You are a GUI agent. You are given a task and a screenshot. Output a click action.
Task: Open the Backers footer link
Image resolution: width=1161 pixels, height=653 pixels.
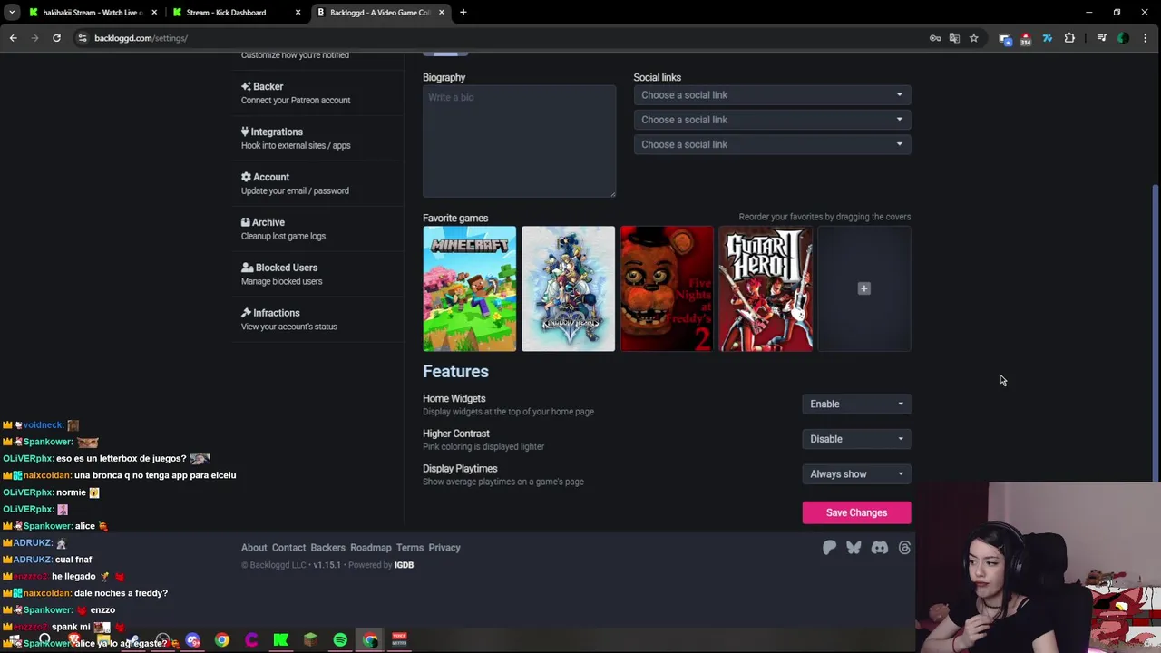[327, 548]
